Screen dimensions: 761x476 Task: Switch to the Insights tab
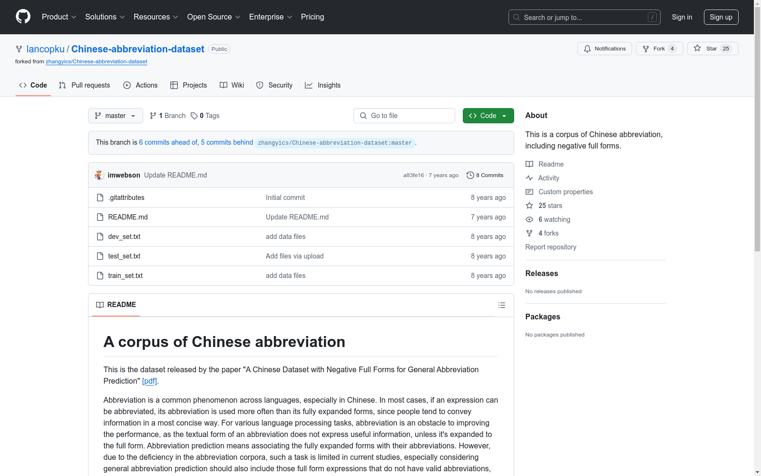click(323, 85)
